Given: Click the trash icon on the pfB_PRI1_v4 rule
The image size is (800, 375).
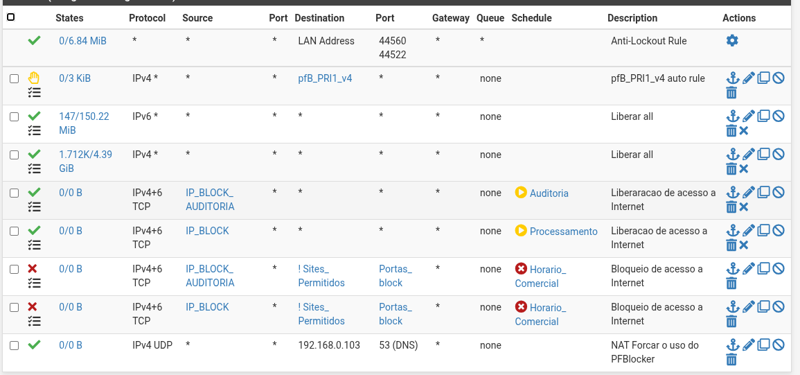Looking at the screenshot, I should click(731, 92).
